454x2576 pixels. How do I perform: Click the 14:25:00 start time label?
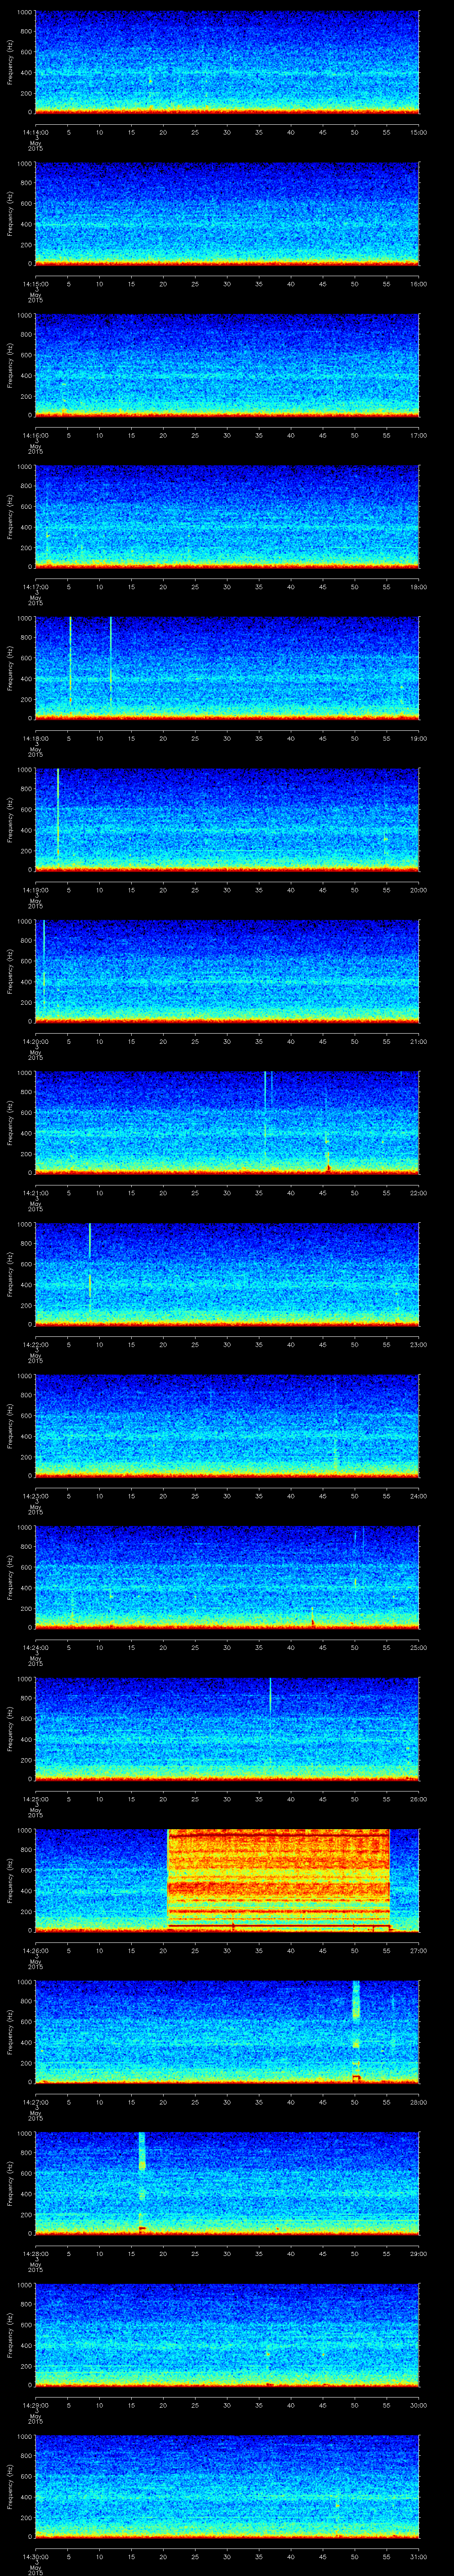click(35, 1799)
